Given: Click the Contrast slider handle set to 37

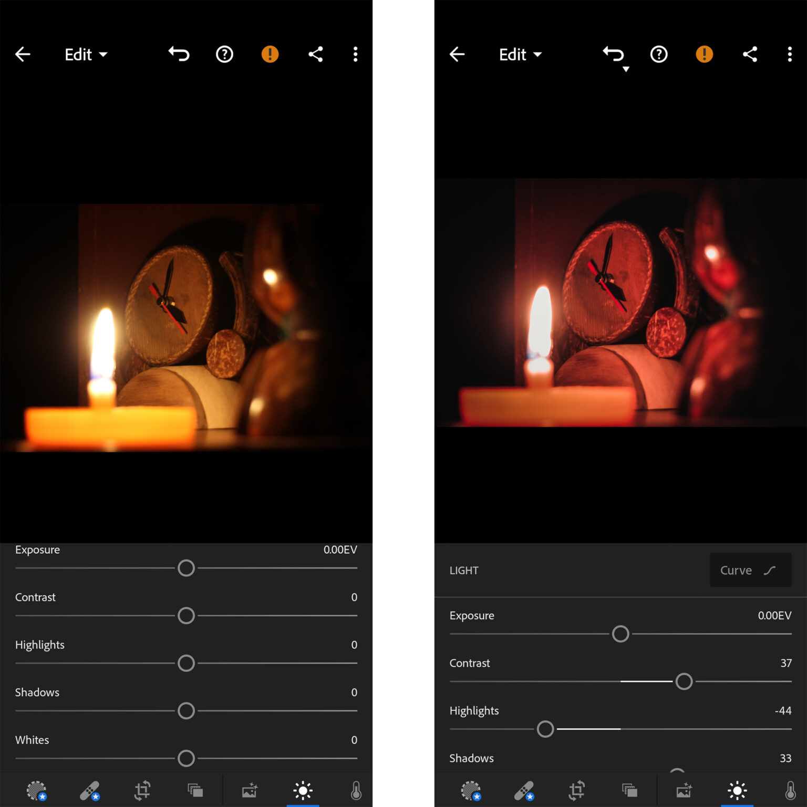Looking at the screenshot, I should (x=684, y=681).
